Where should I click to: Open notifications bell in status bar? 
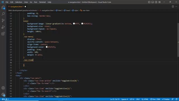coord(176,99)
